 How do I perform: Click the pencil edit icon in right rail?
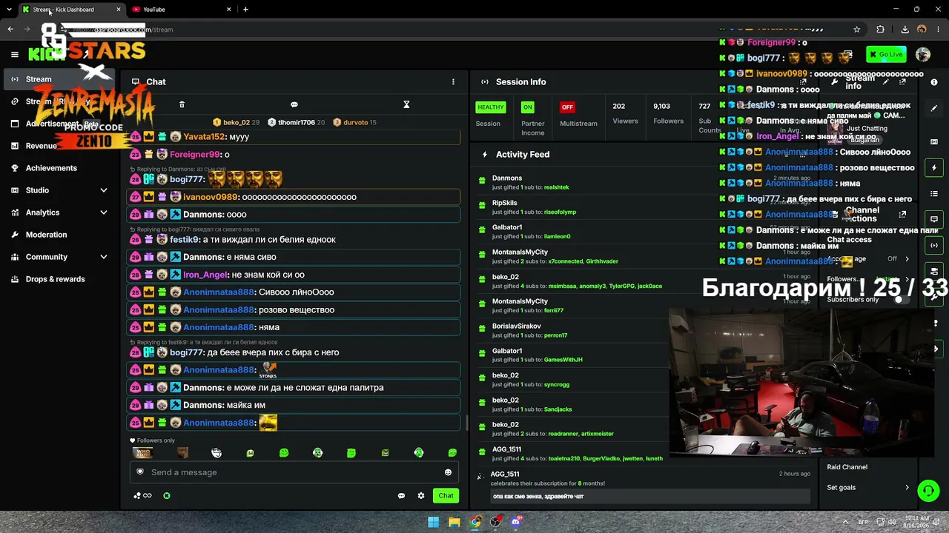(x=934, y=108)
